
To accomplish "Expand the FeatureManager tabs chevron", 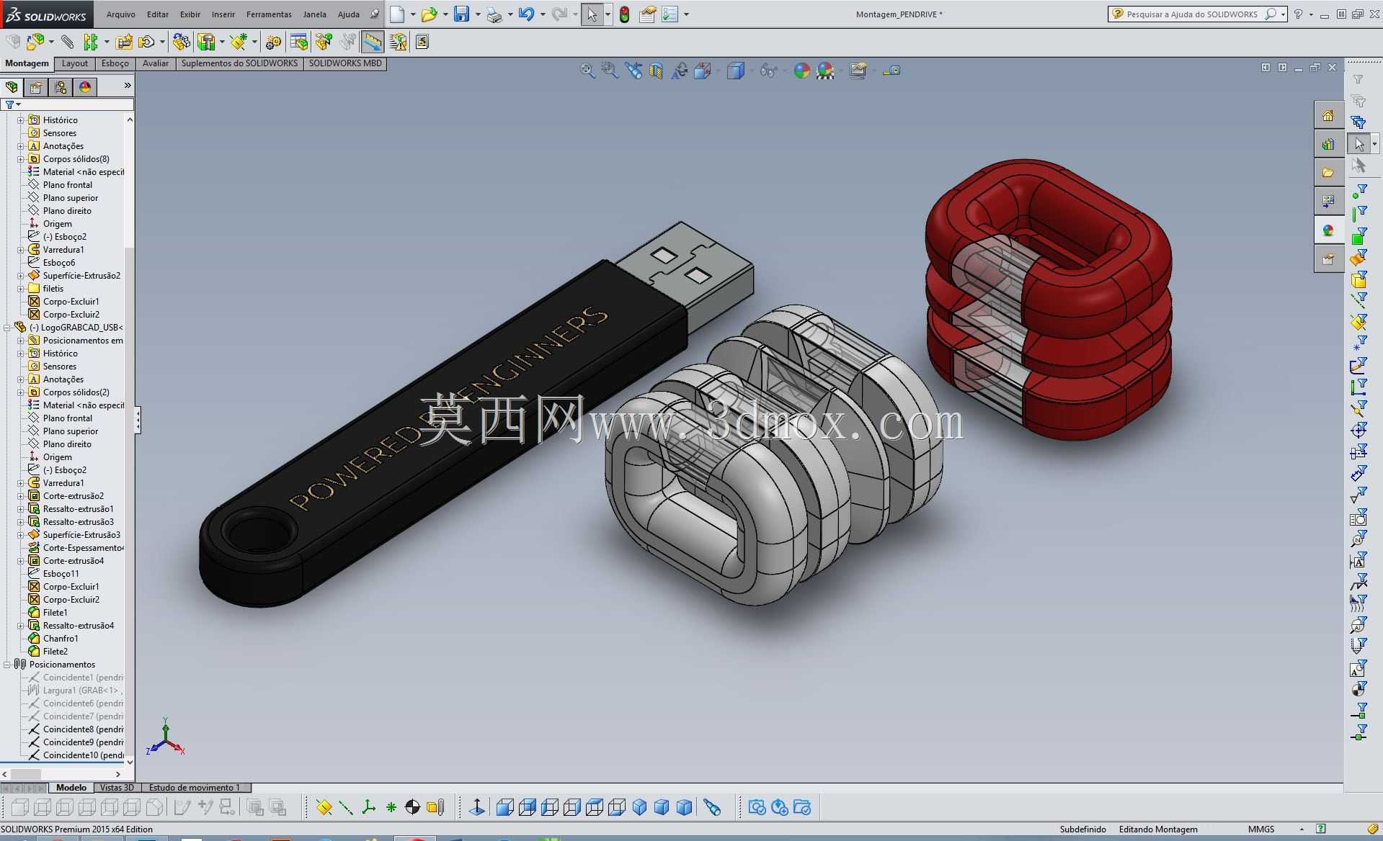I will tap(128, 86).
